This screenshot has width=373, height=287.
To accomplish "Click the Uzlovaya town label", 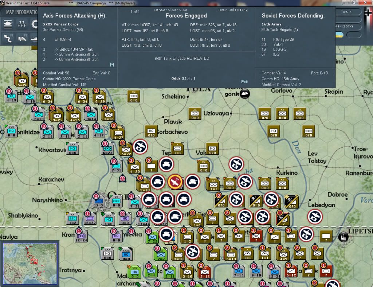I will [216, 113].
